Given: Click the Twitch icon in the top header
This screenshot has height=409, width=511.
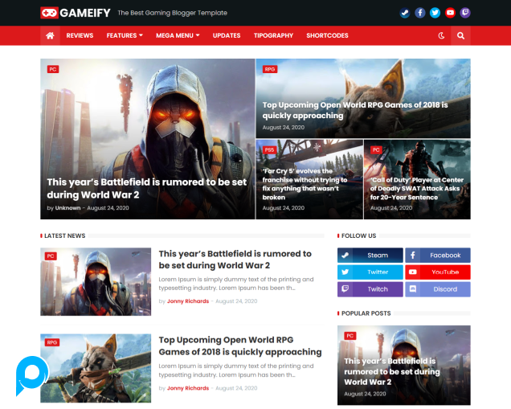Looking at the screenshot, I should point(465,13).
